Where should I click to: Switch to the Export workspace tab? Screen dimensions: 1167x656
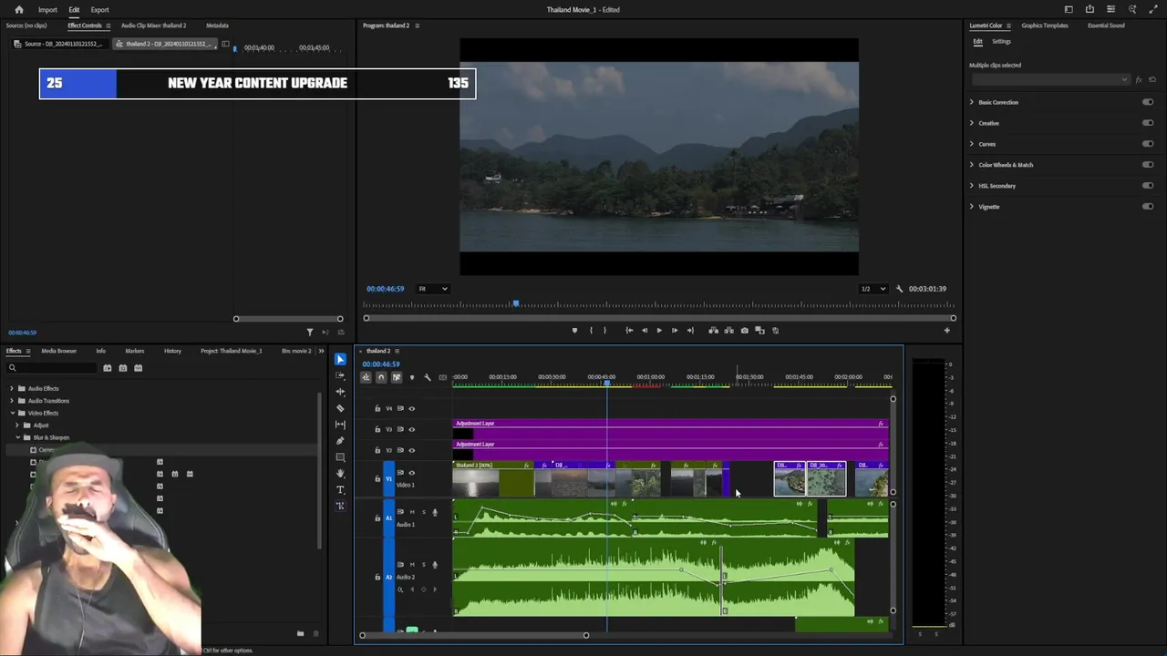pyautogui.click(x=99, y=10)
